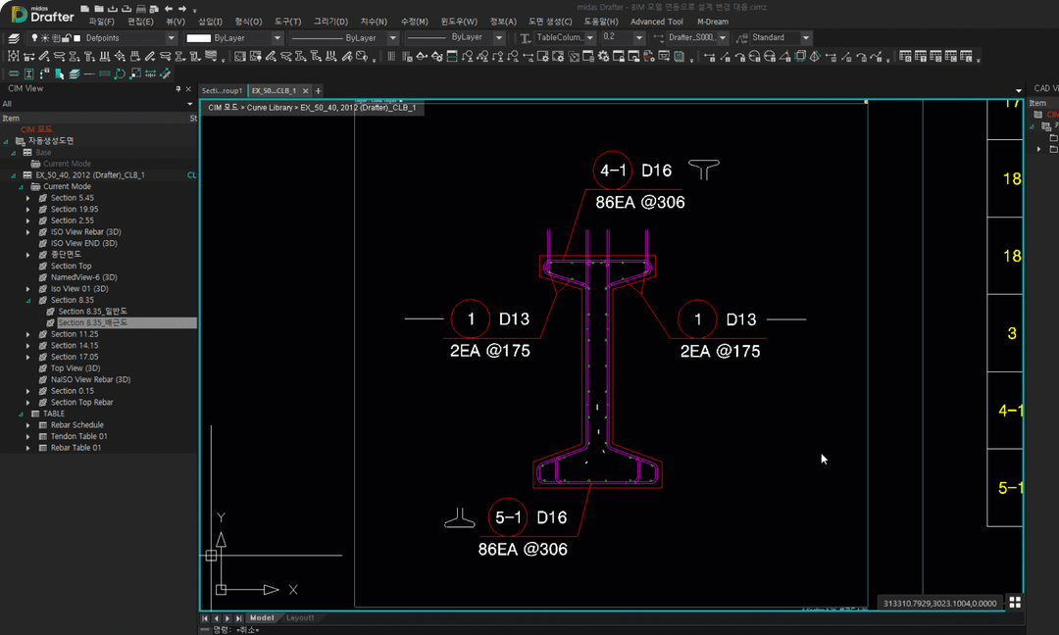Switch to the Secti...roup1 tab
1059x635 pixels.
pos(223,90)
